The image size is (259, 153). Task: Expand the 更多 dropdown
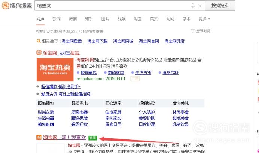pos(204,19)
